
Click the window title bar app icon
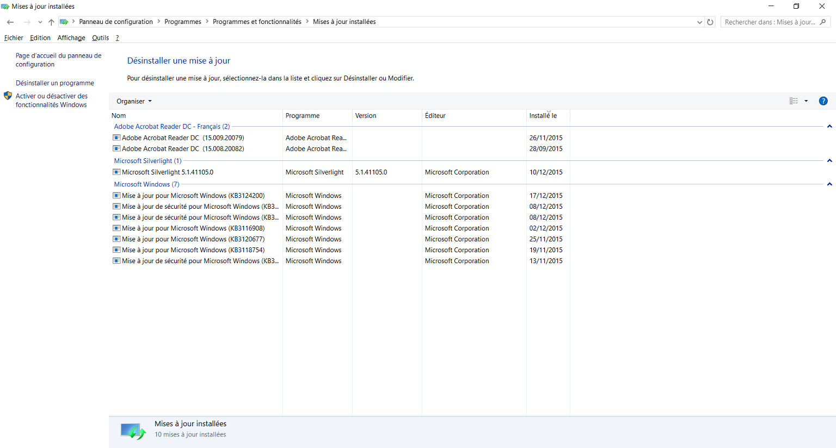point(5,7)
